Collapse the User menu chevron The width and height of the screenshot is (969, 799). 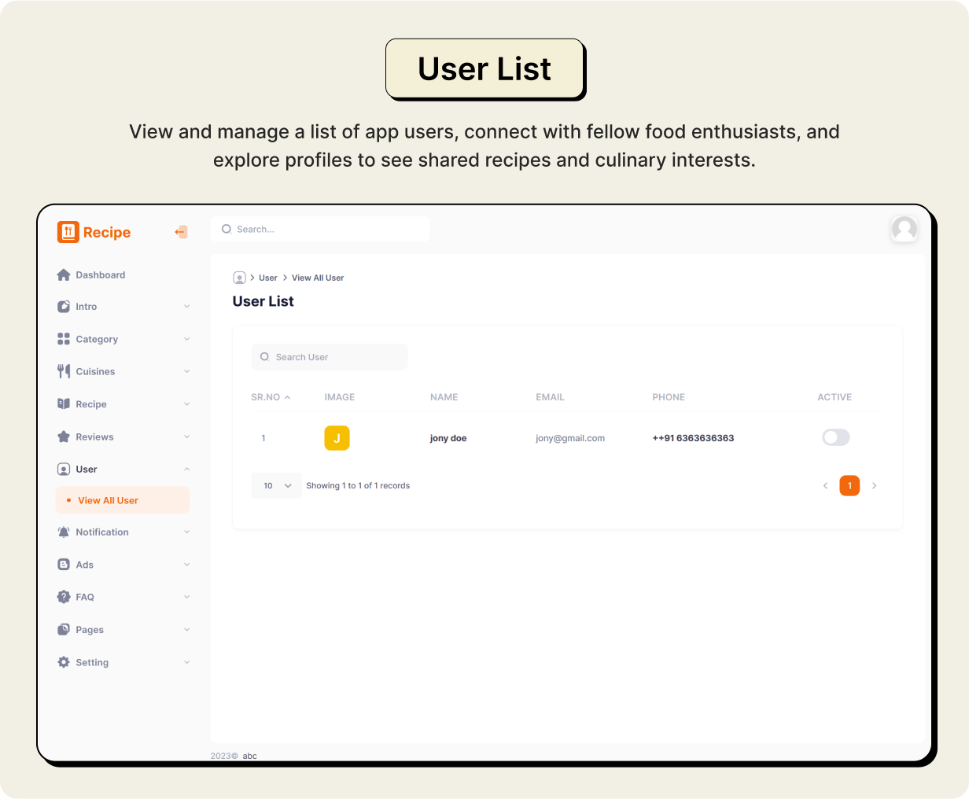pos(186,469)
